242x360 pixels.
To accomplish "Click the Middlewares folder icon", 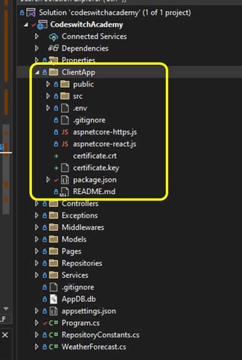I will [53, 227].
